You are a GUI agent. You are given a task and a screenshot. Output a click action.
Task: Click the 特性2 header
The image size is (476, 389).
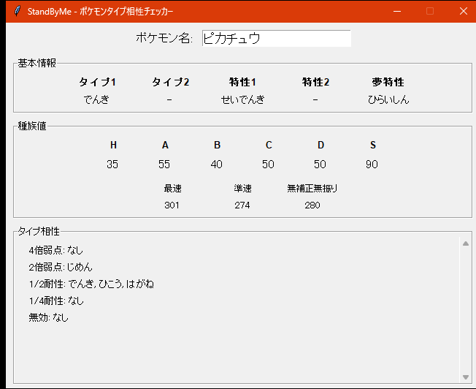(315, 82)
